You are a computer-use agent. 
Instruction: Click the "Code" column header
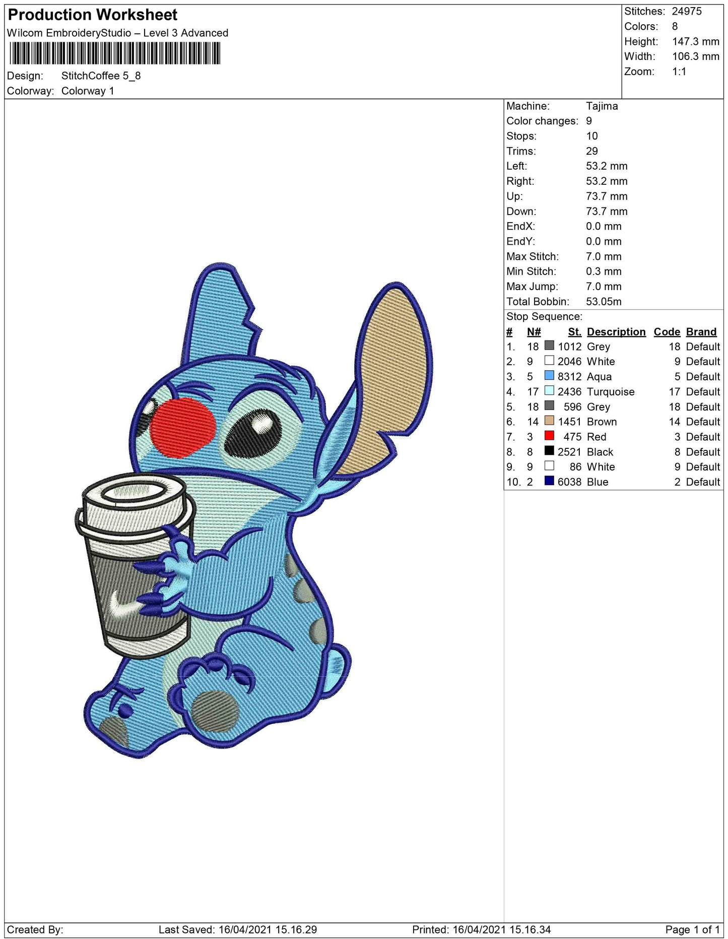(x=667, y=332)
